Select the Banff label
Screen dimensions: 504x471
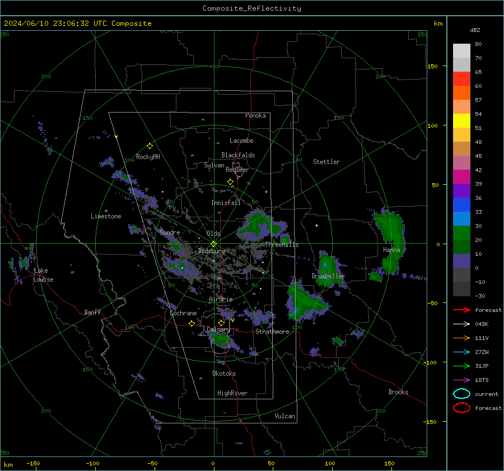92,312
